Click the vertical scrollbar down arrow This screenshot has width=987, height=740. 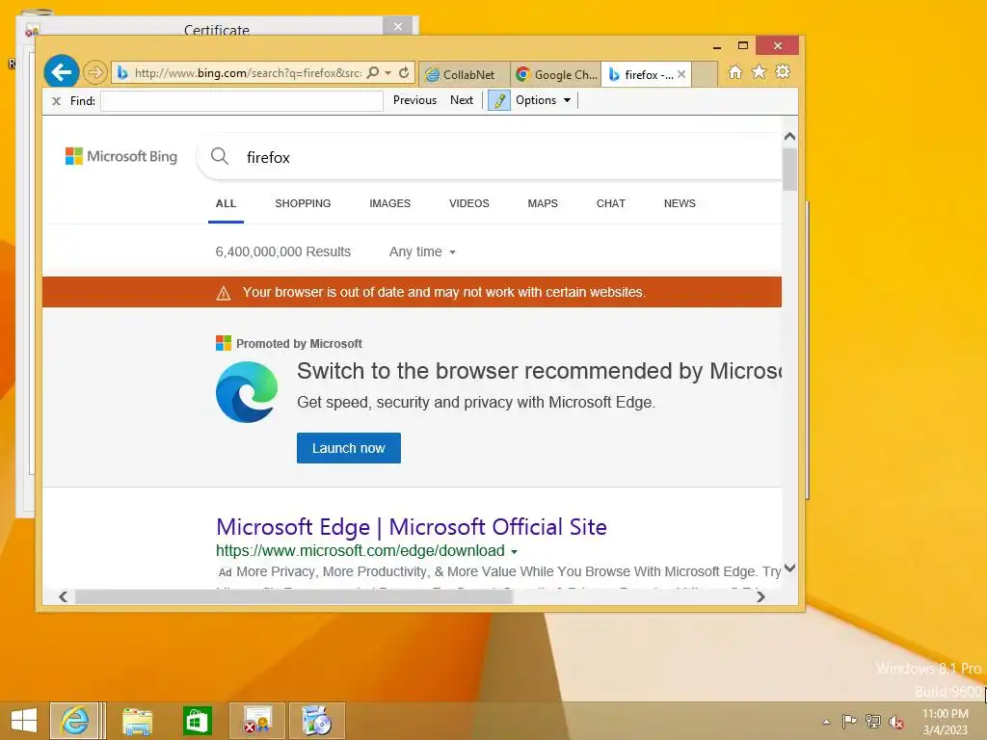(790, 568)
